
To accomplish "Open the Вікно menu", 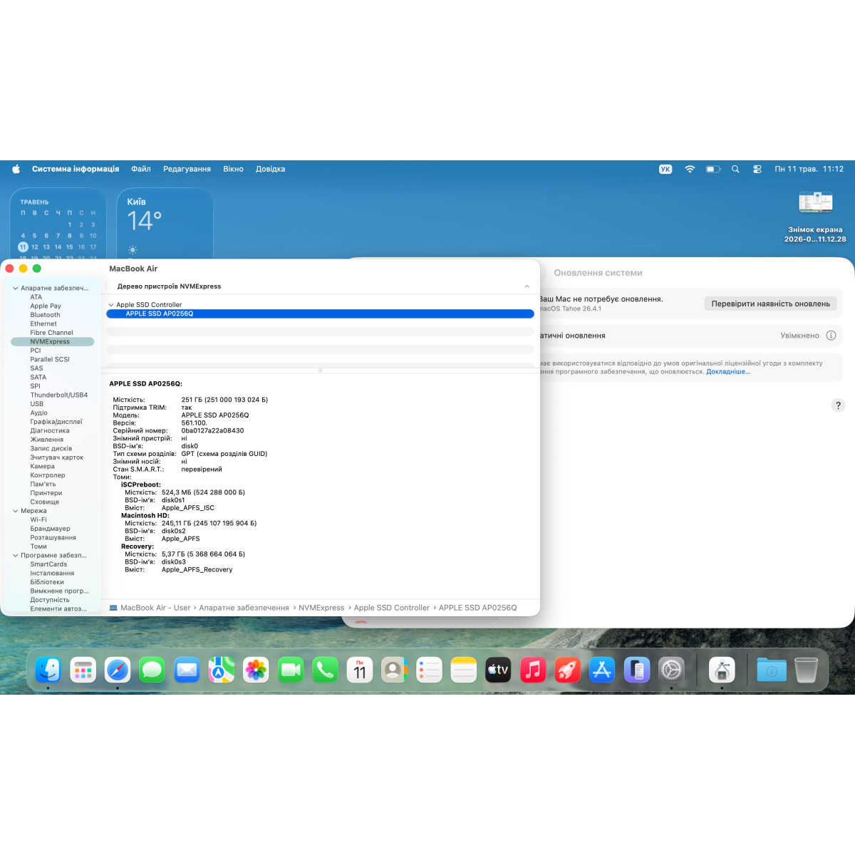I will click(x=233, y=169).
